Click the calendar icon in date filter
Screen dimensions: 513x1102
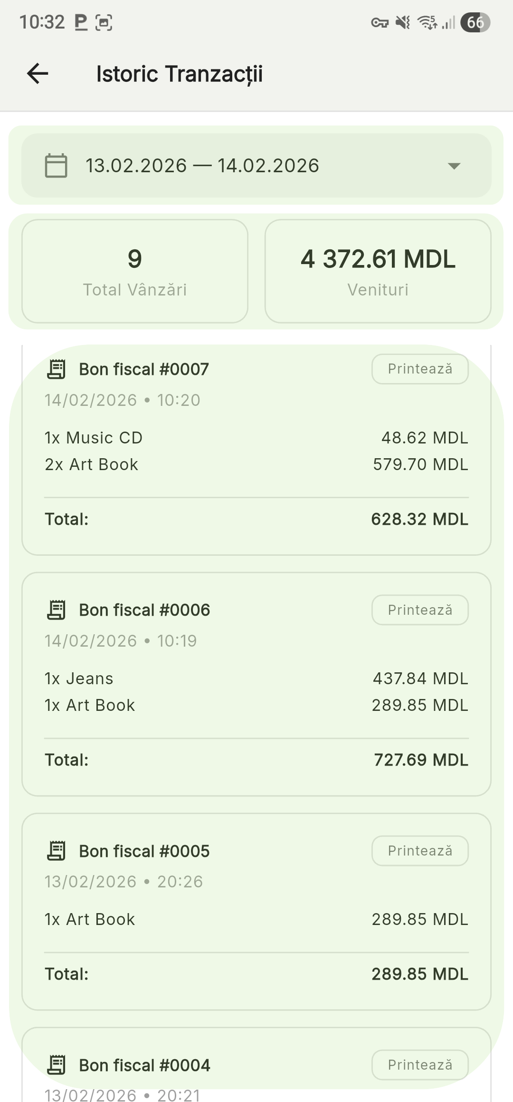point(56,166)
